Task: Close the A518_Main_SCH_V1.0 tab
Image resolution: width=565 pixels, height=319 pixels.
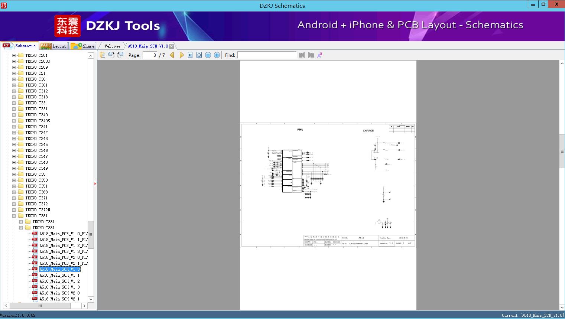Action: [x=171, y=46]
